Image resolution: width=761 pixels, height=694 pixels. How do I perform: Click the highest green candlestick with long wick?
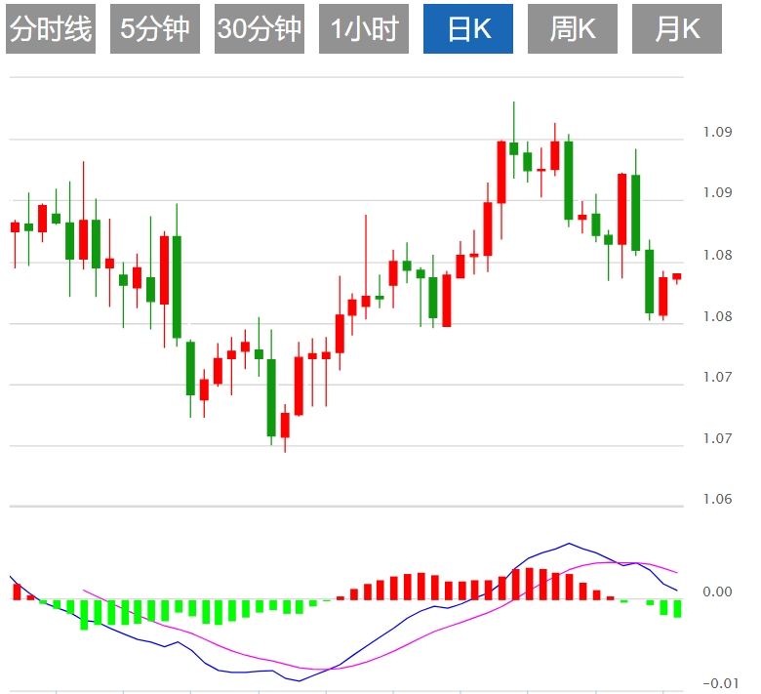click(x=514, y=147)
